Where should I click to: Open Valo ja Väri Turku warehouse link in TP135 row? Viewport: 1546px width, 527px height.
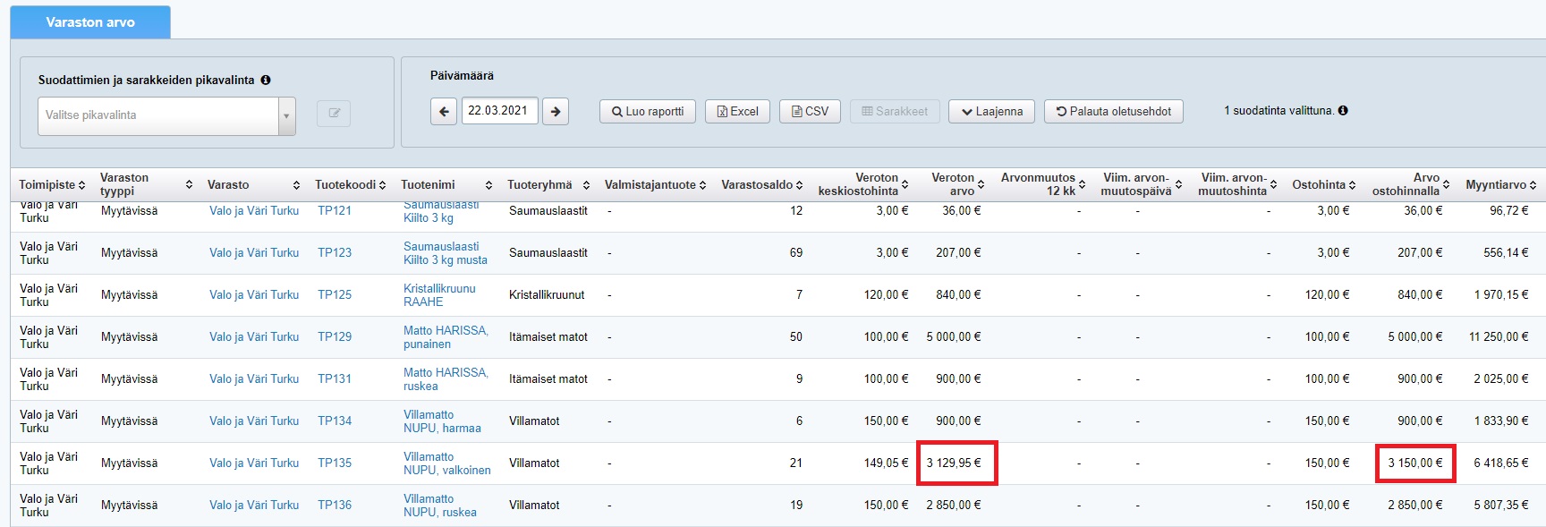pyautogui.click(x=254, y=463)
